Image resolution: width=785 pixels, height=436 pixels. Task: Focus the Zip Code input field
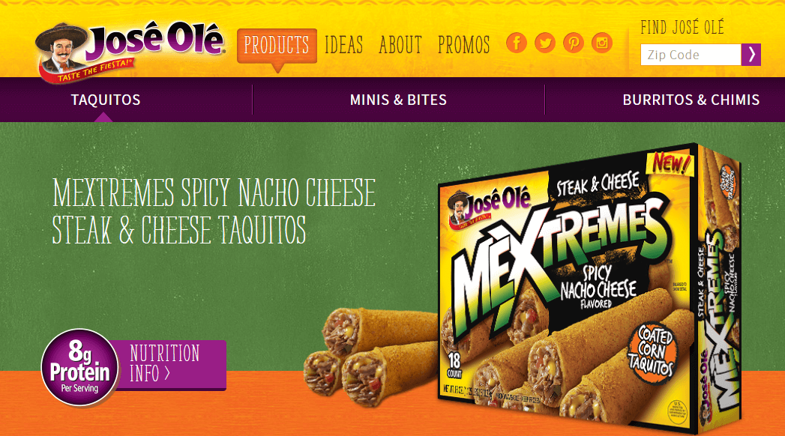pyautogui.click(x=691, y=55)
